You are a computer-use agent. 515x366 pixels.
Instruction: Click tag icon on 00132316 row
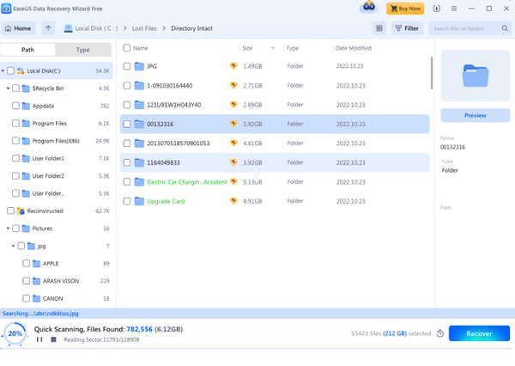(x=233, y=124)
